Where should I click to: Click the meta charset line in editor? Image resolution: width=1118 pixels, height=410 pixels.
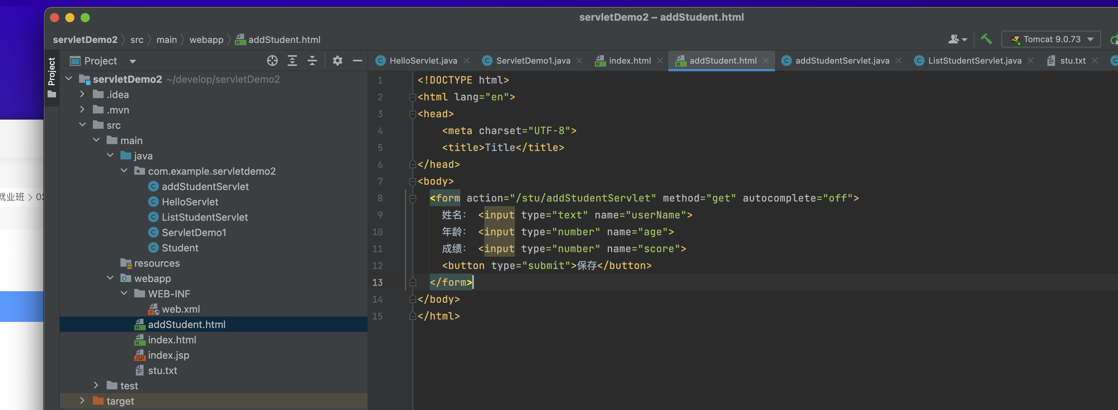point(509,130)
